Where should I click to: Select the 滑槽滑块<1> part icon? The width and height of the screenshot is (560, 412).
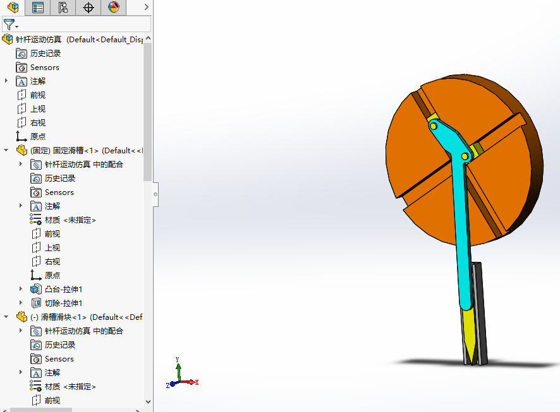21,317
